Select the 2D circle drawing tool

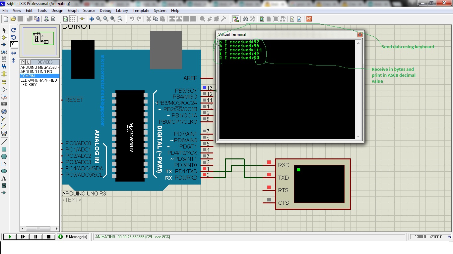tap(4, 156)
